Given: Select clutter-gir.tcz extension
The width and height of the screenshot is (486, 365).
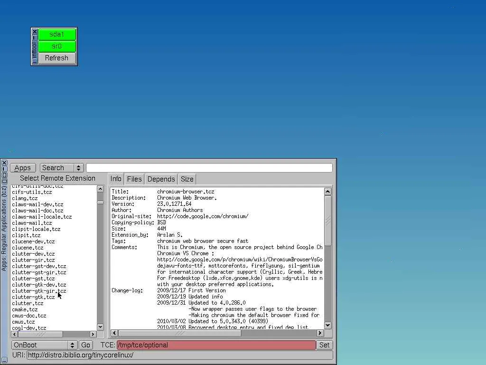Looking at the screenshot, I should [x=33, y=260].
